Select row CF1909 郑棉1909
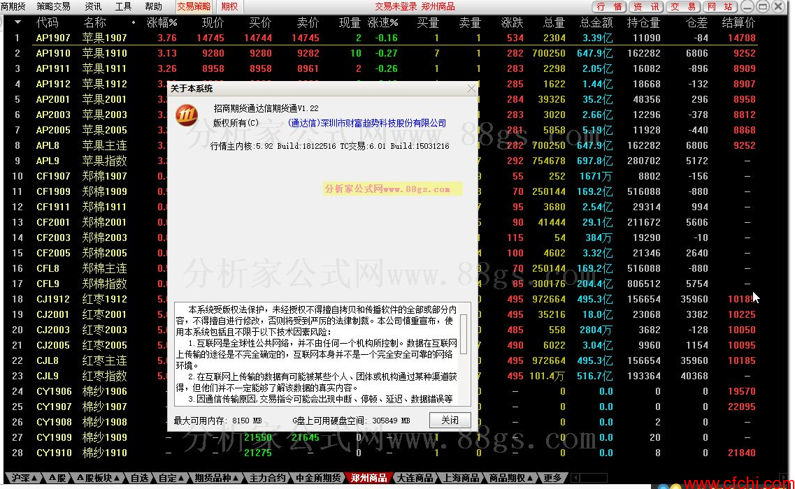Screen dimensions: 795x489 point(380,191)
